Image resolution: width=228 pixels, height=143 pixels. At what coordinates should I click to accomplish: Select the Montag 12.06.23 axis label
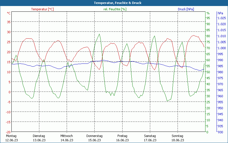11,138
